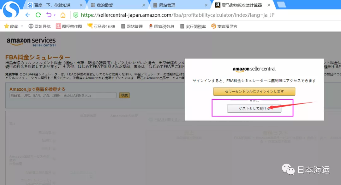Click the green security shield icon
The width and height of the screenshot is (341, 185).
(76, 15)
